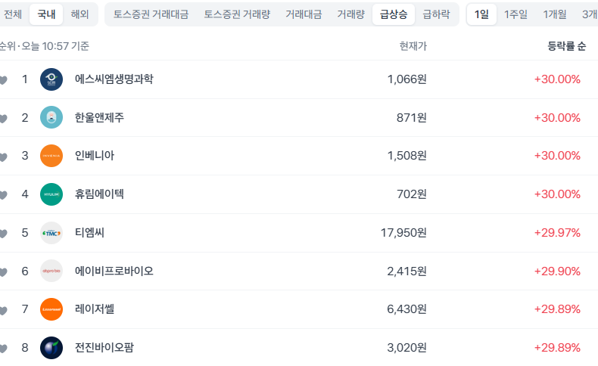The width and height of the screenshot is (598, 366).
Task: Switch to the 해외 market tab
Action: pos(79,14)
